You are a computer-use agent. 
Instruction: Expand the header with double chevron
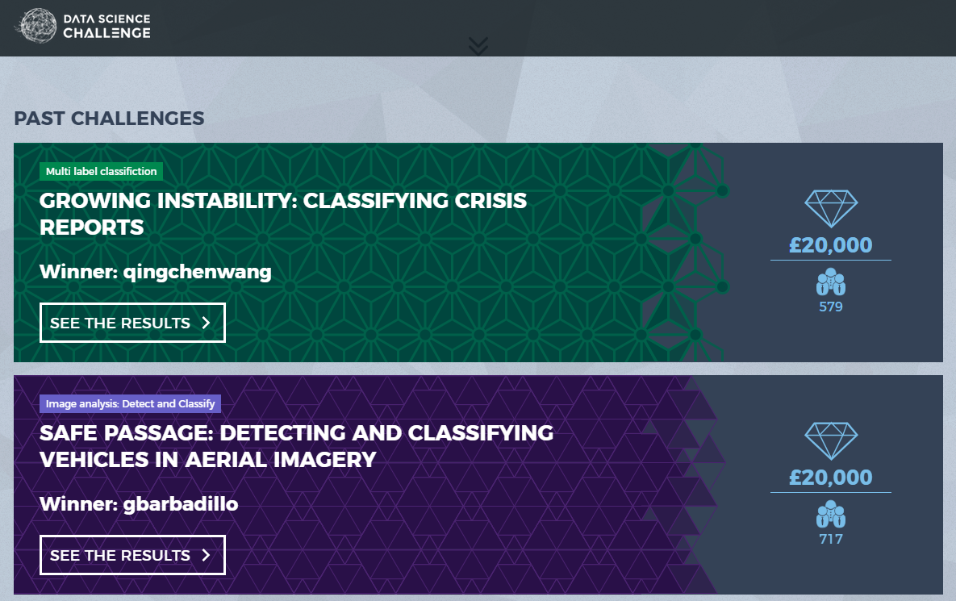click(478, 46)
